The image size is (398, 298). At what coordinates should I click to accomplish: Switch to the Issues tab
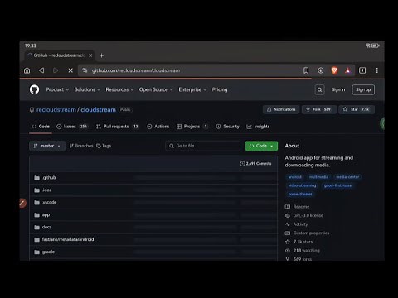coord(72,127)
